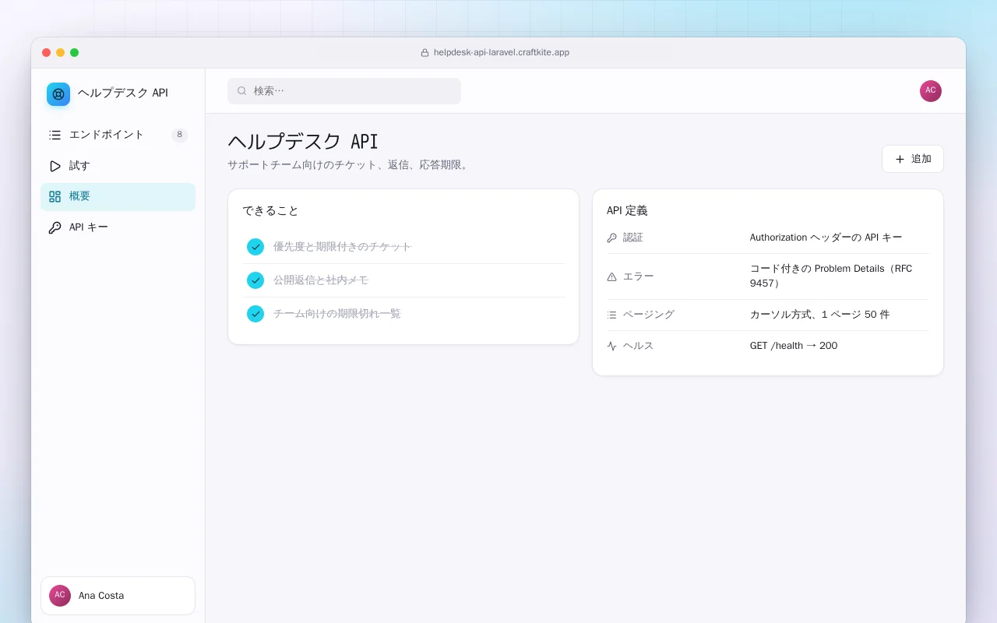This screenshot has height=623, width=997.
Task: Click the address bar URL helpdesk-api-laravel.craftkite.app
Action: [x=502, y=53]
